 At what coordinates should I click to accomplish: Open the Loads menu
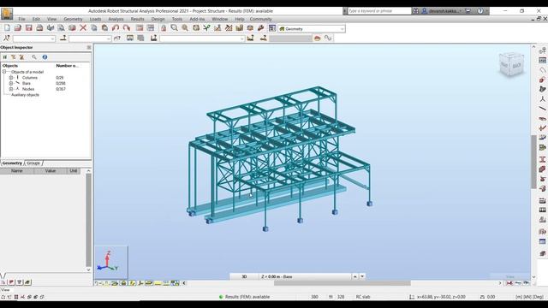(95, 19)
